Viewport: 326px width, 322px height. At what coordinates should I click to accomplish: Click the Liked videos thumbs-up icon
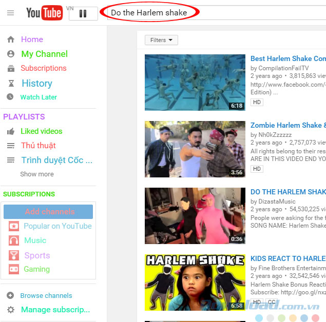pyautogui.click(x=11, y=131)
